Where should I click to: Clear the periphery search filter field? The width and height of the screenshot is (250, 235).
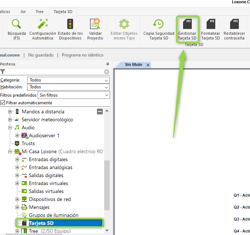(x=107, y=72)
